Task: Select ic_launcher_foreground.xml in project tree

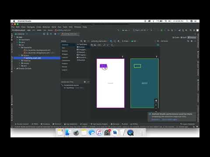Action: 37,53
